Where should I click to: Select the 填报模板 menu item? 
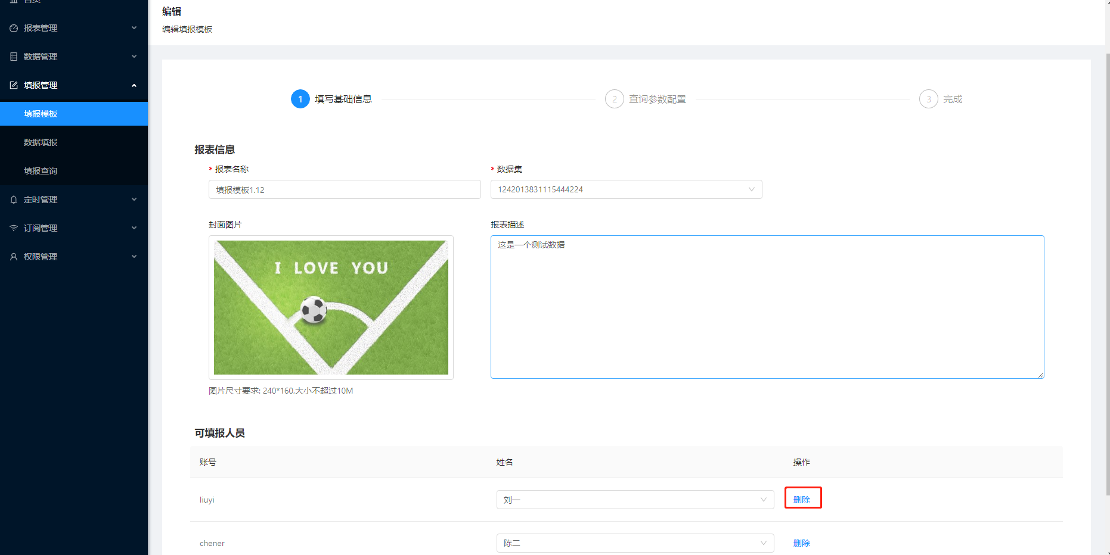click(74, 114)
